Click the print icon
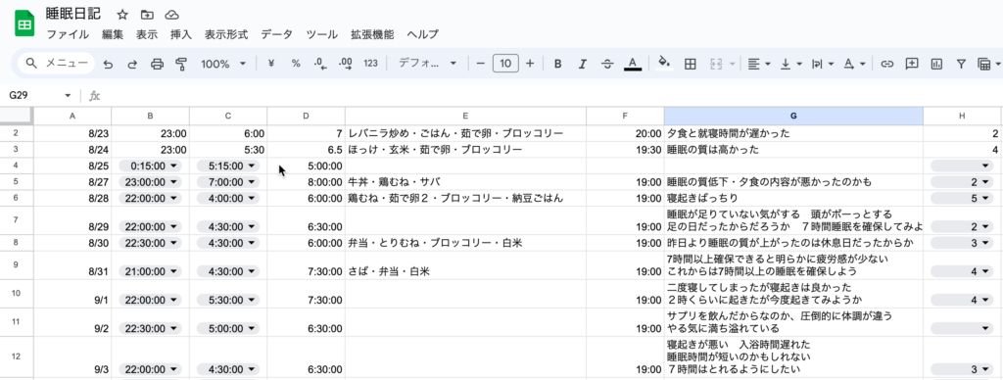Viewport: 1003px width, 380px height. pyautogui.click(x=158, y=64)
